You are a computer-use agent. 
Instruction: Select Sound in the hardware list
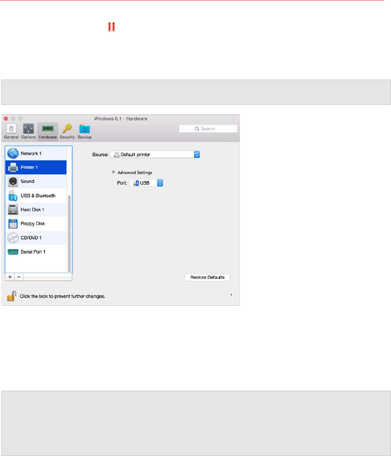(36, 181)
